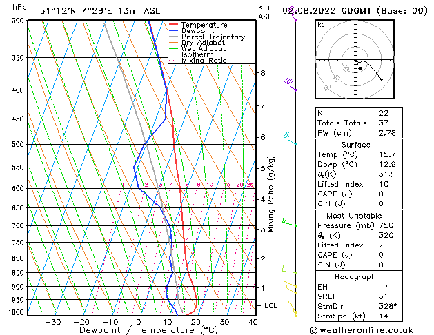Click the 'Hodograph' section heading in the table

tap(355, 277)
